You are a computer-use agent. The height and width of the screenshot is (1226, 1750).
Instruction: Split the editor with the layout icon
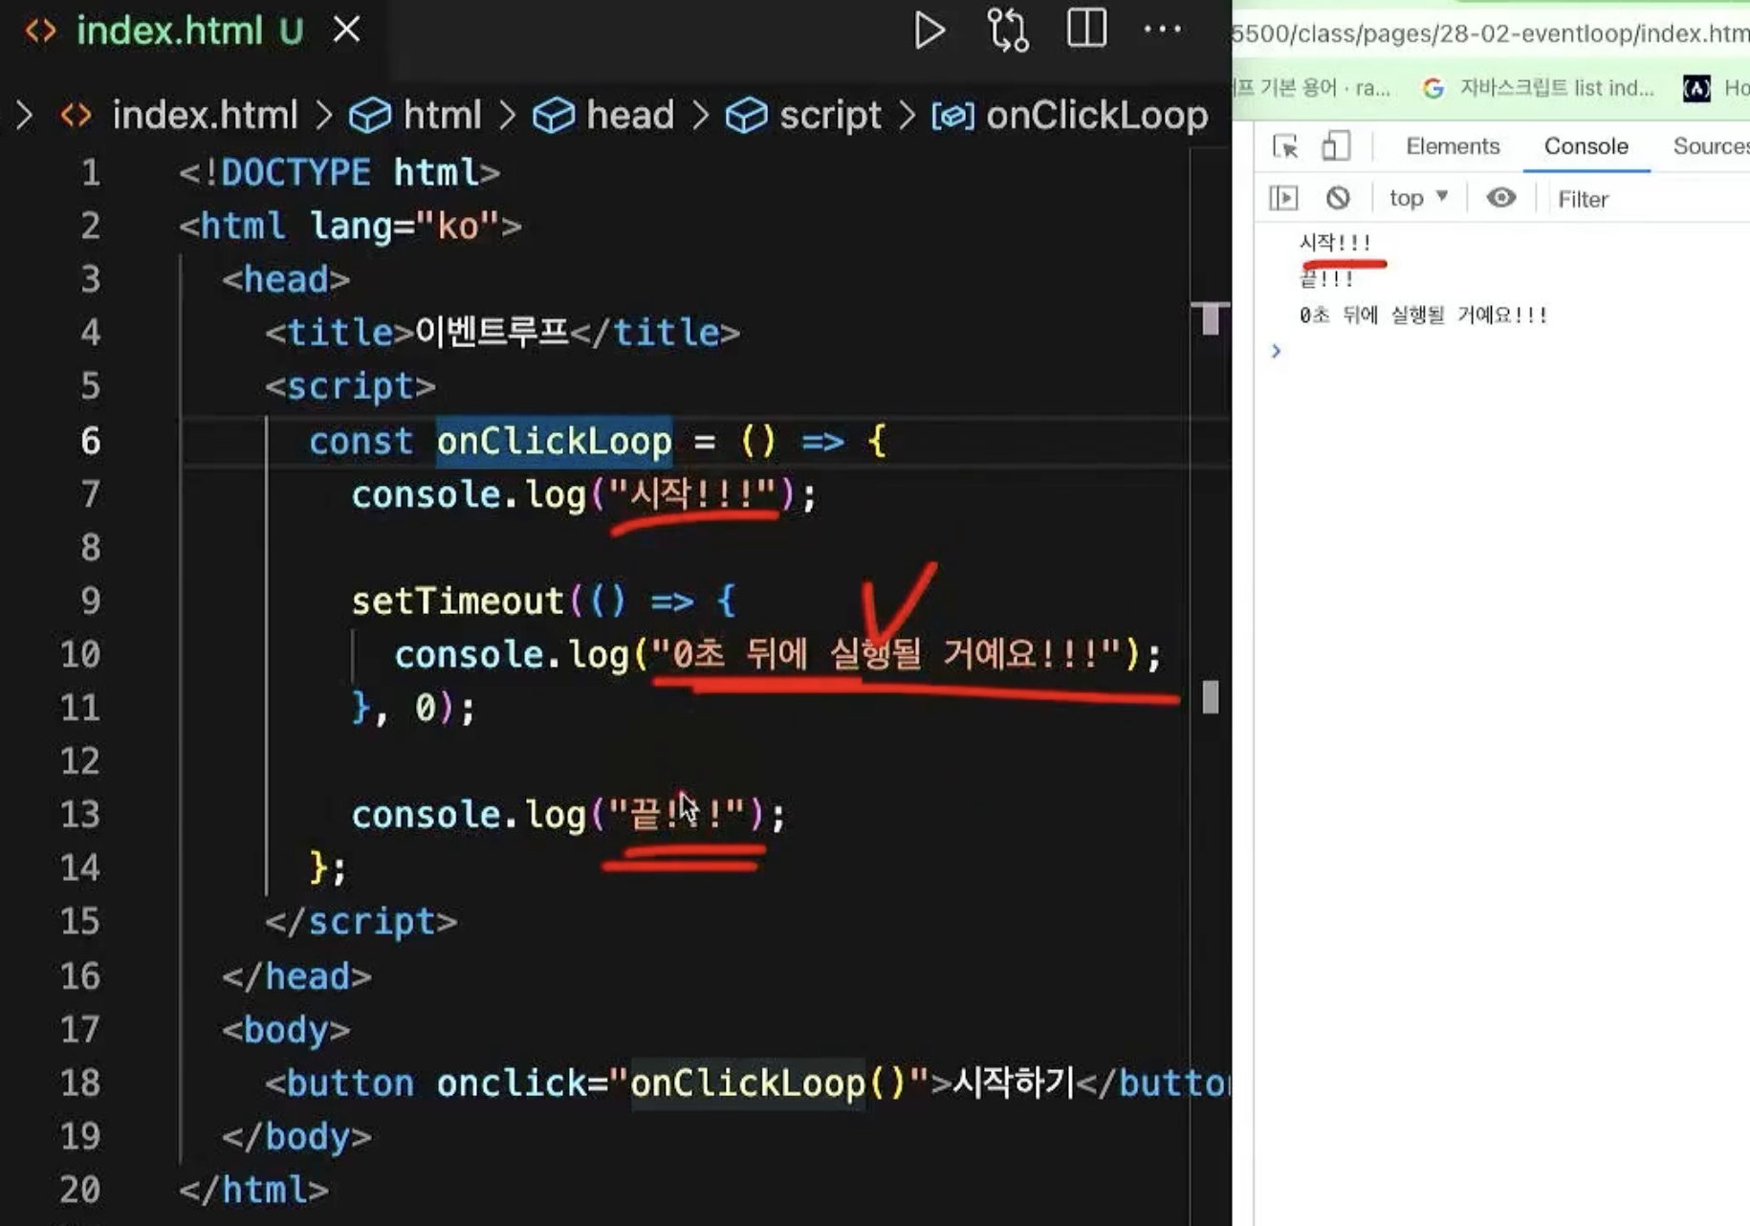pos(1086,29)
